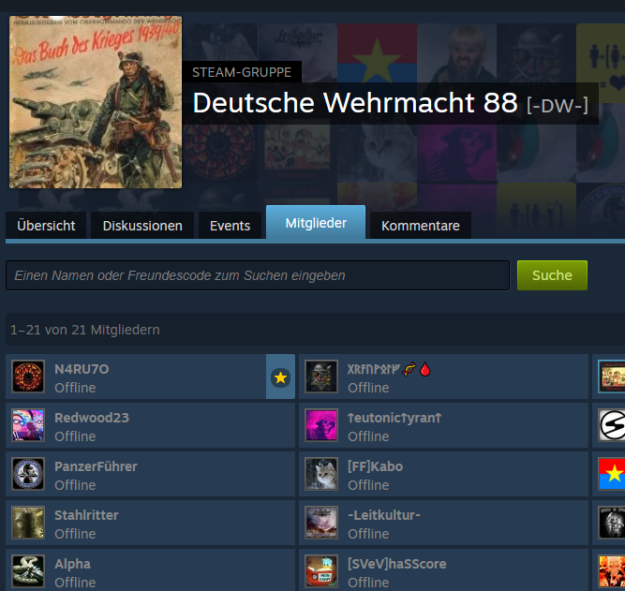Select the Mitglieder tab

[316, 223]
